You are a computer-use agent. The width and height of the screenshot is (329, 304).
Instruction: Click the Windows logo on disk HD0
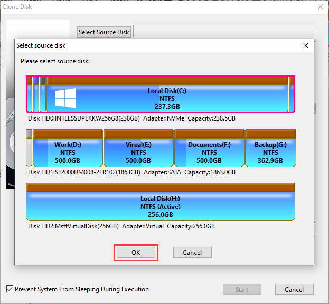point(65,98)
